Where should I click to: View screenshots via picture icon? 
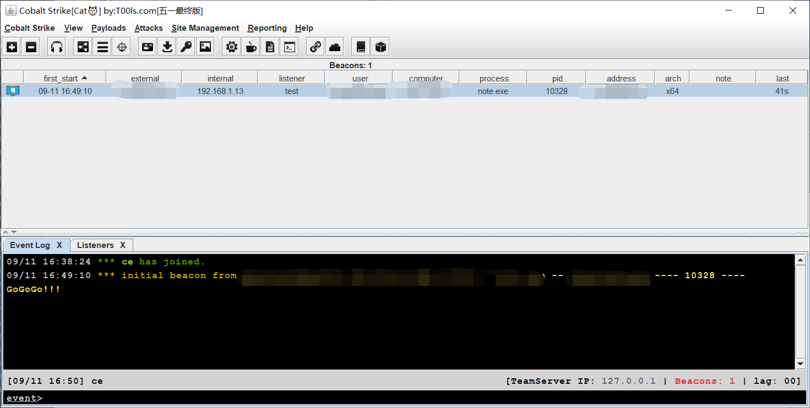[x=205, y=47]
